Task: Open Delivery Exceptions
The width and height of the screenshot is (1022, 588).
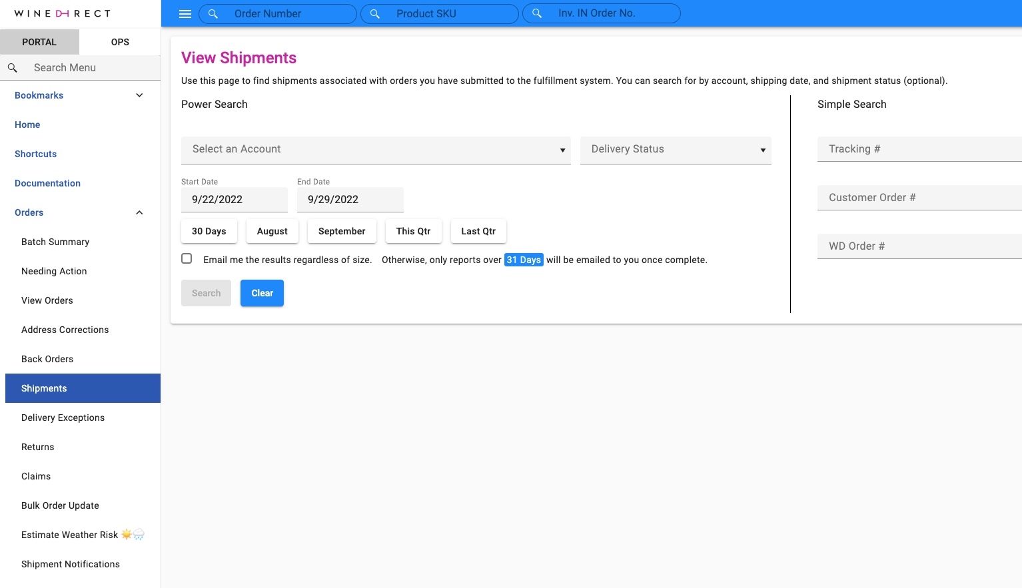Action: (63, 418)
